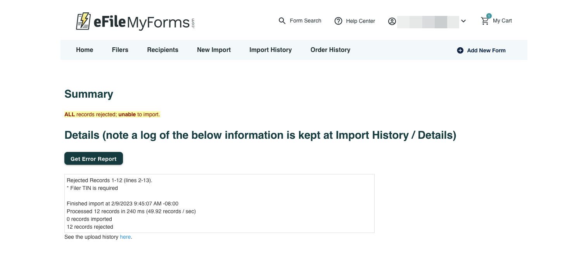Image resolution: width=567 pixels, height=262 pixels.
Task: Click the plus icon beside Add New Form
Action: point(460,50)
